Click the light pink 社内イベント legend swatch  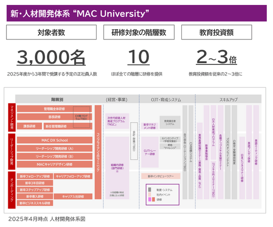tap(150, 194)
